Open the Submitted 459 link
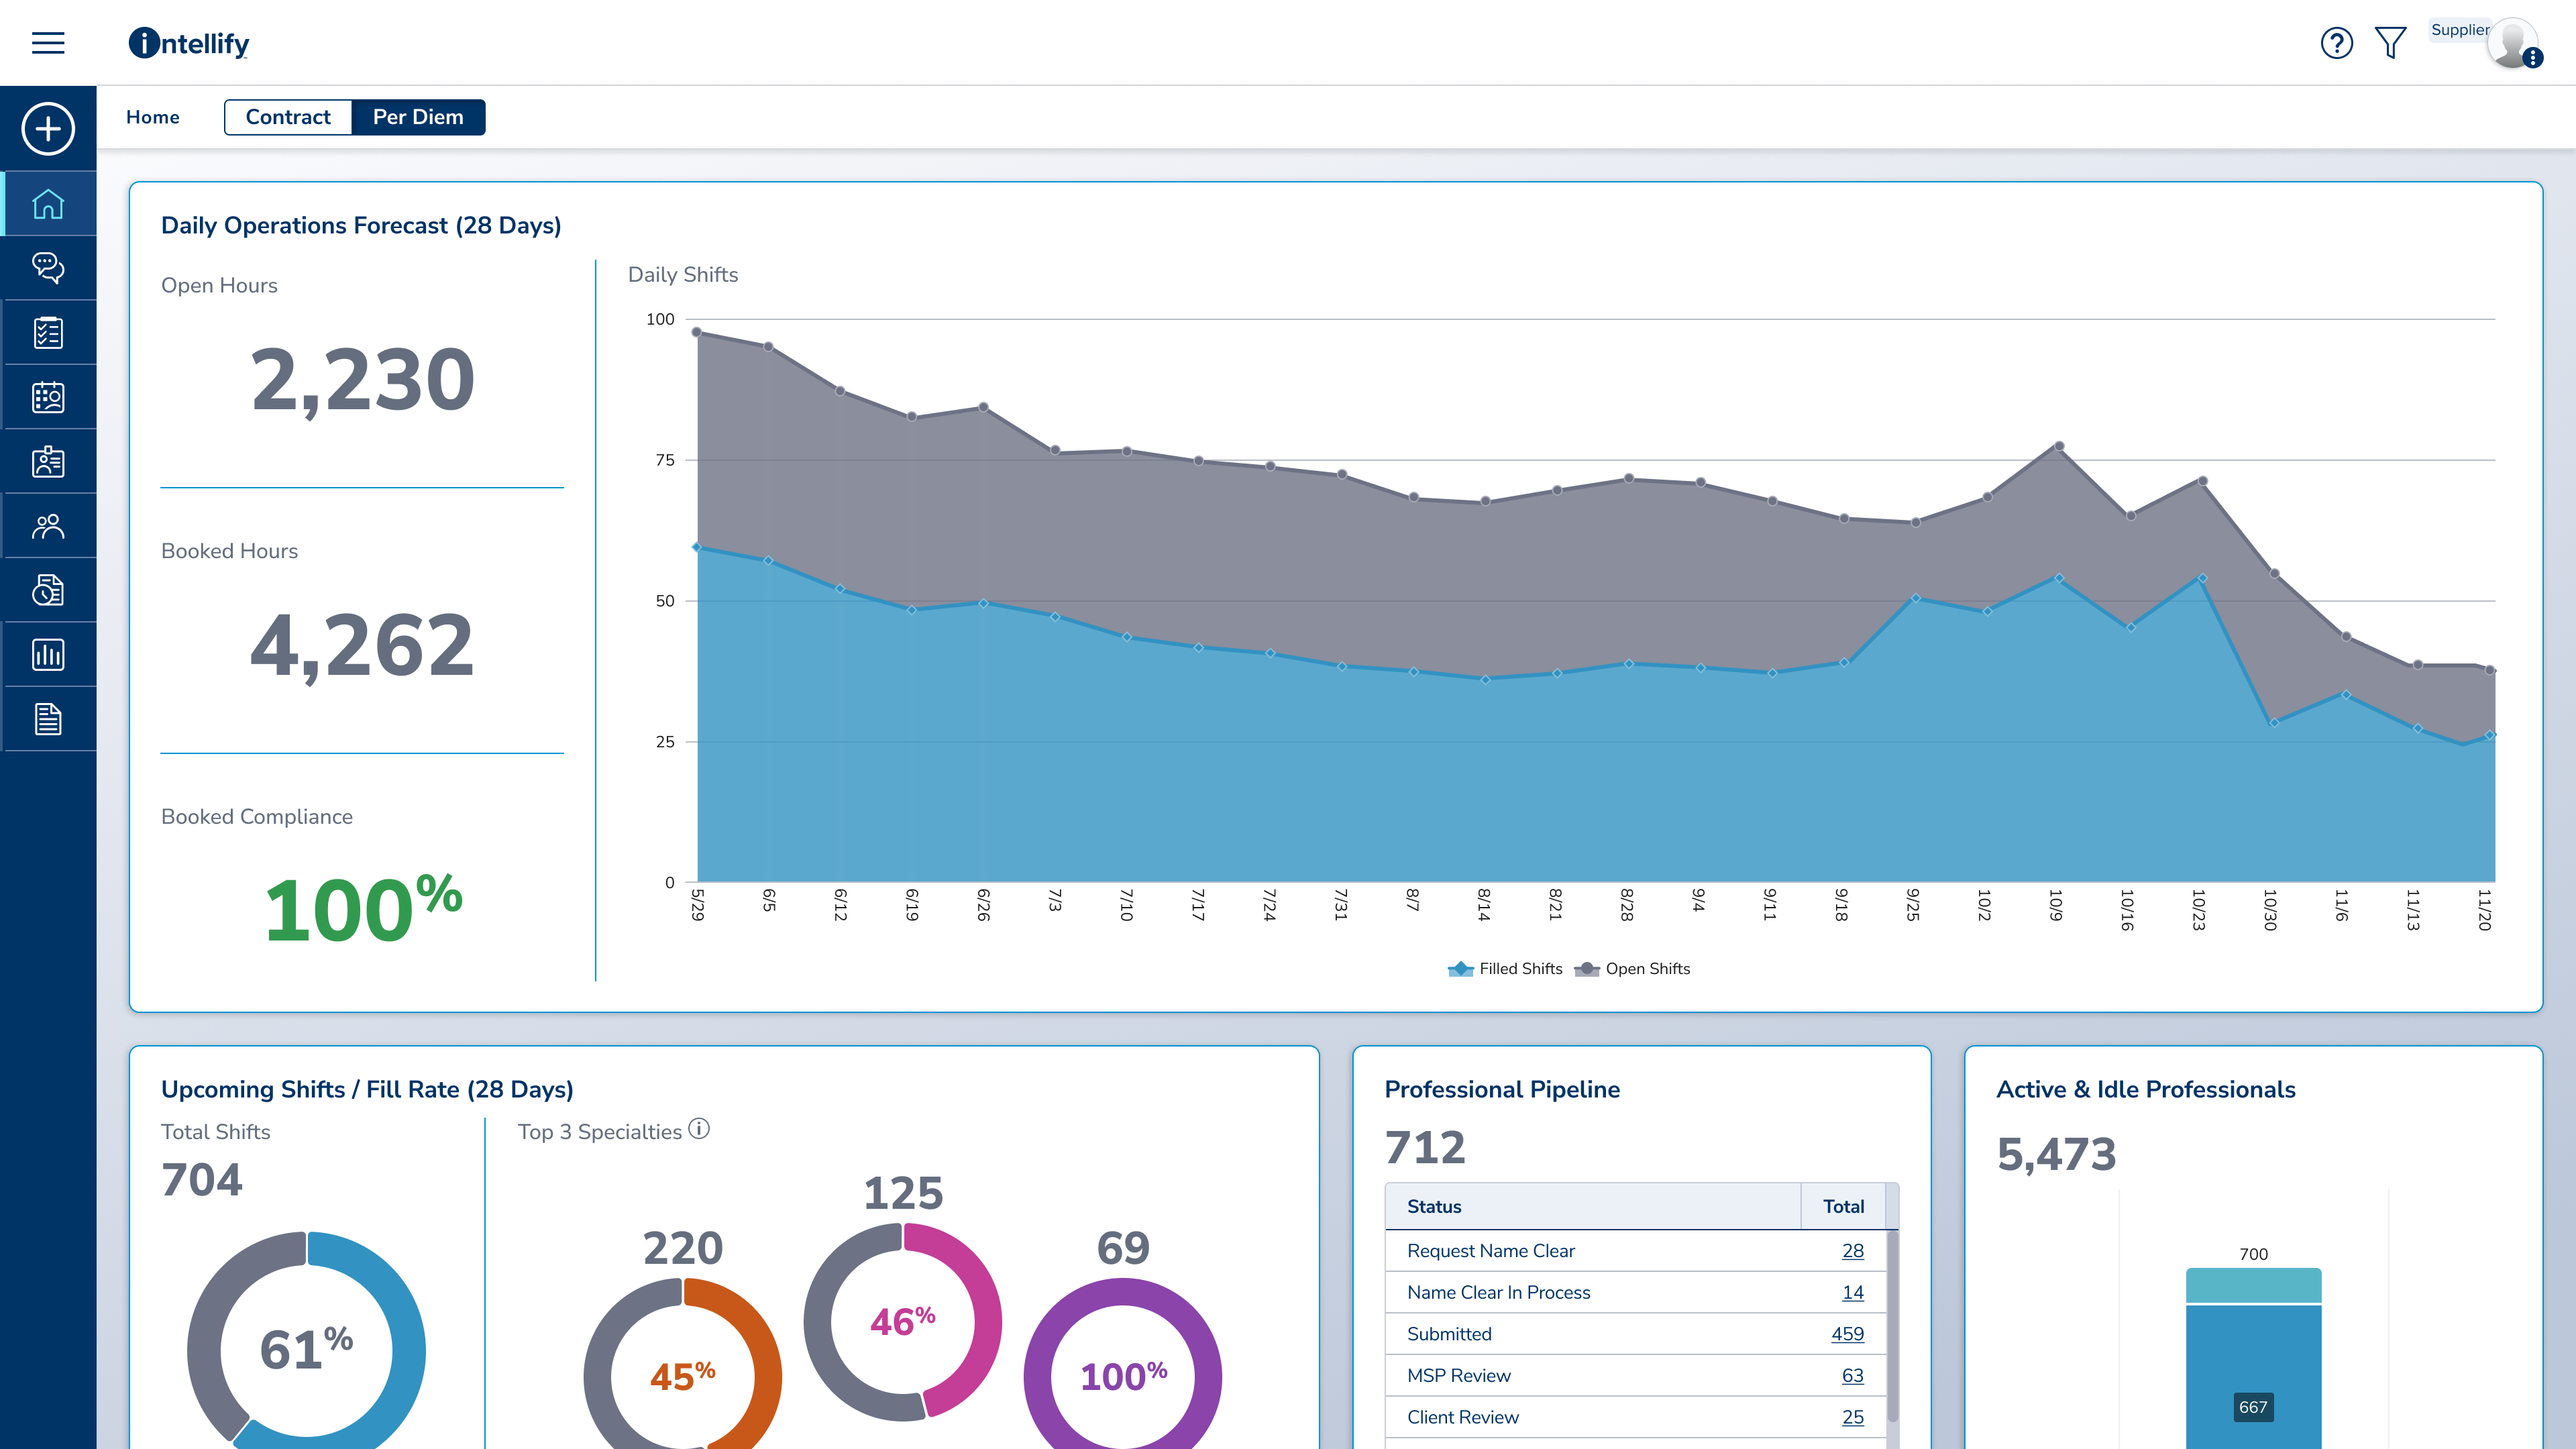 pyautogui.click(x=1849, y=1334)
